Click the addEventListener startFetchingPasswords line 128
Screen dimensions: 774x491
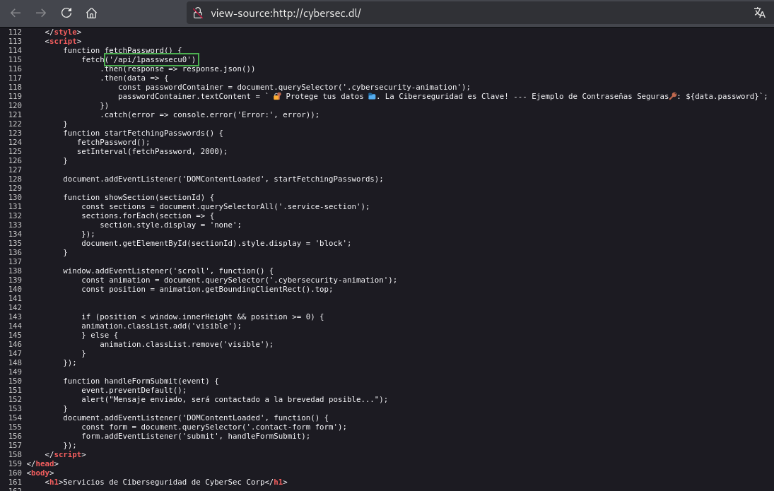(x=223, y=179)
